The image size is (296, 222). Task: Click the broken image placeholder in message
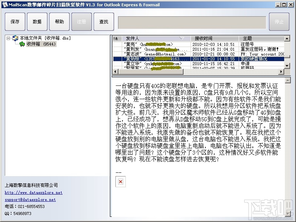click(x=121, y=182)
